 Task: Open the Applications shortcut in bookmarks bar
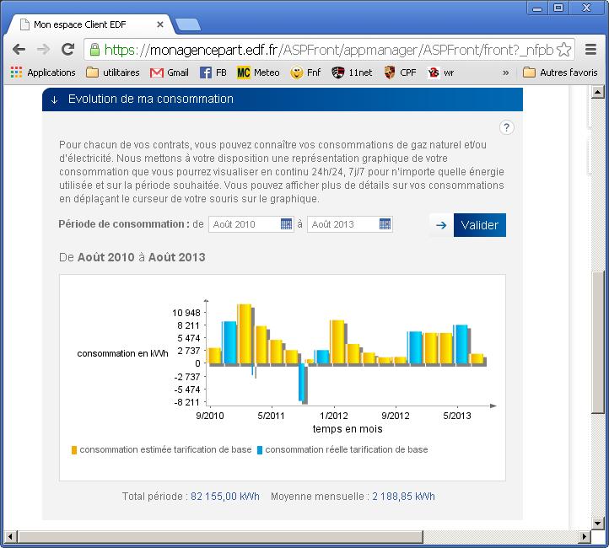click(43, 73)
